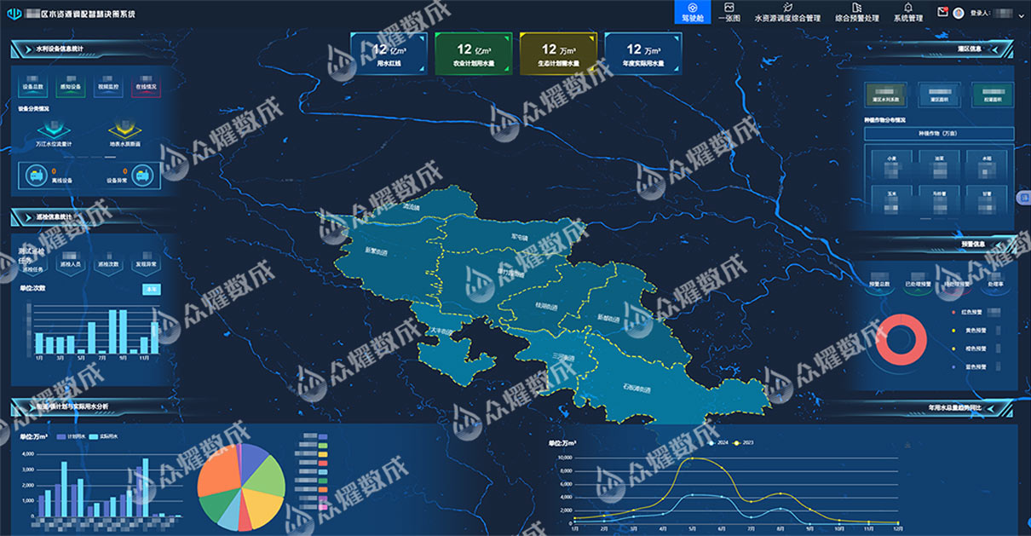
Task: Select the 地表水质断面 device icon
Action: point(124,131)
